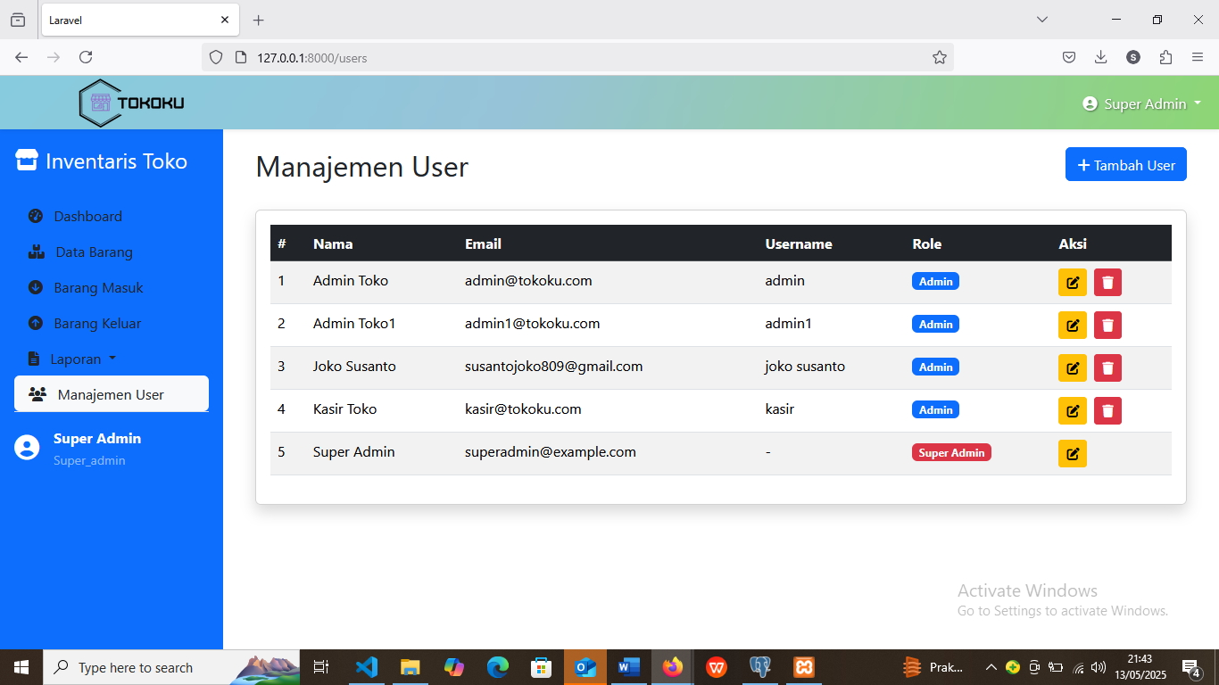Delete the Kasir Toko user
The height and width of the screenshot is (685, 1219).
coord(1107,410)
